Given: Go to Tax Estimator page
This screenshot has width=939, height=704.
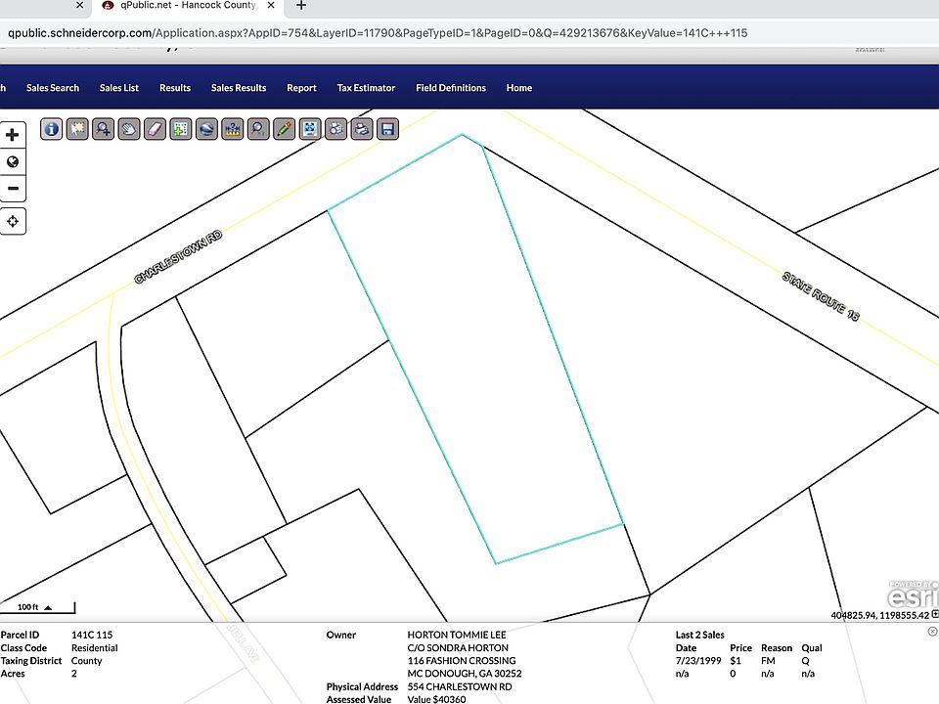Looking at the screenshot, I should [366, 88].
